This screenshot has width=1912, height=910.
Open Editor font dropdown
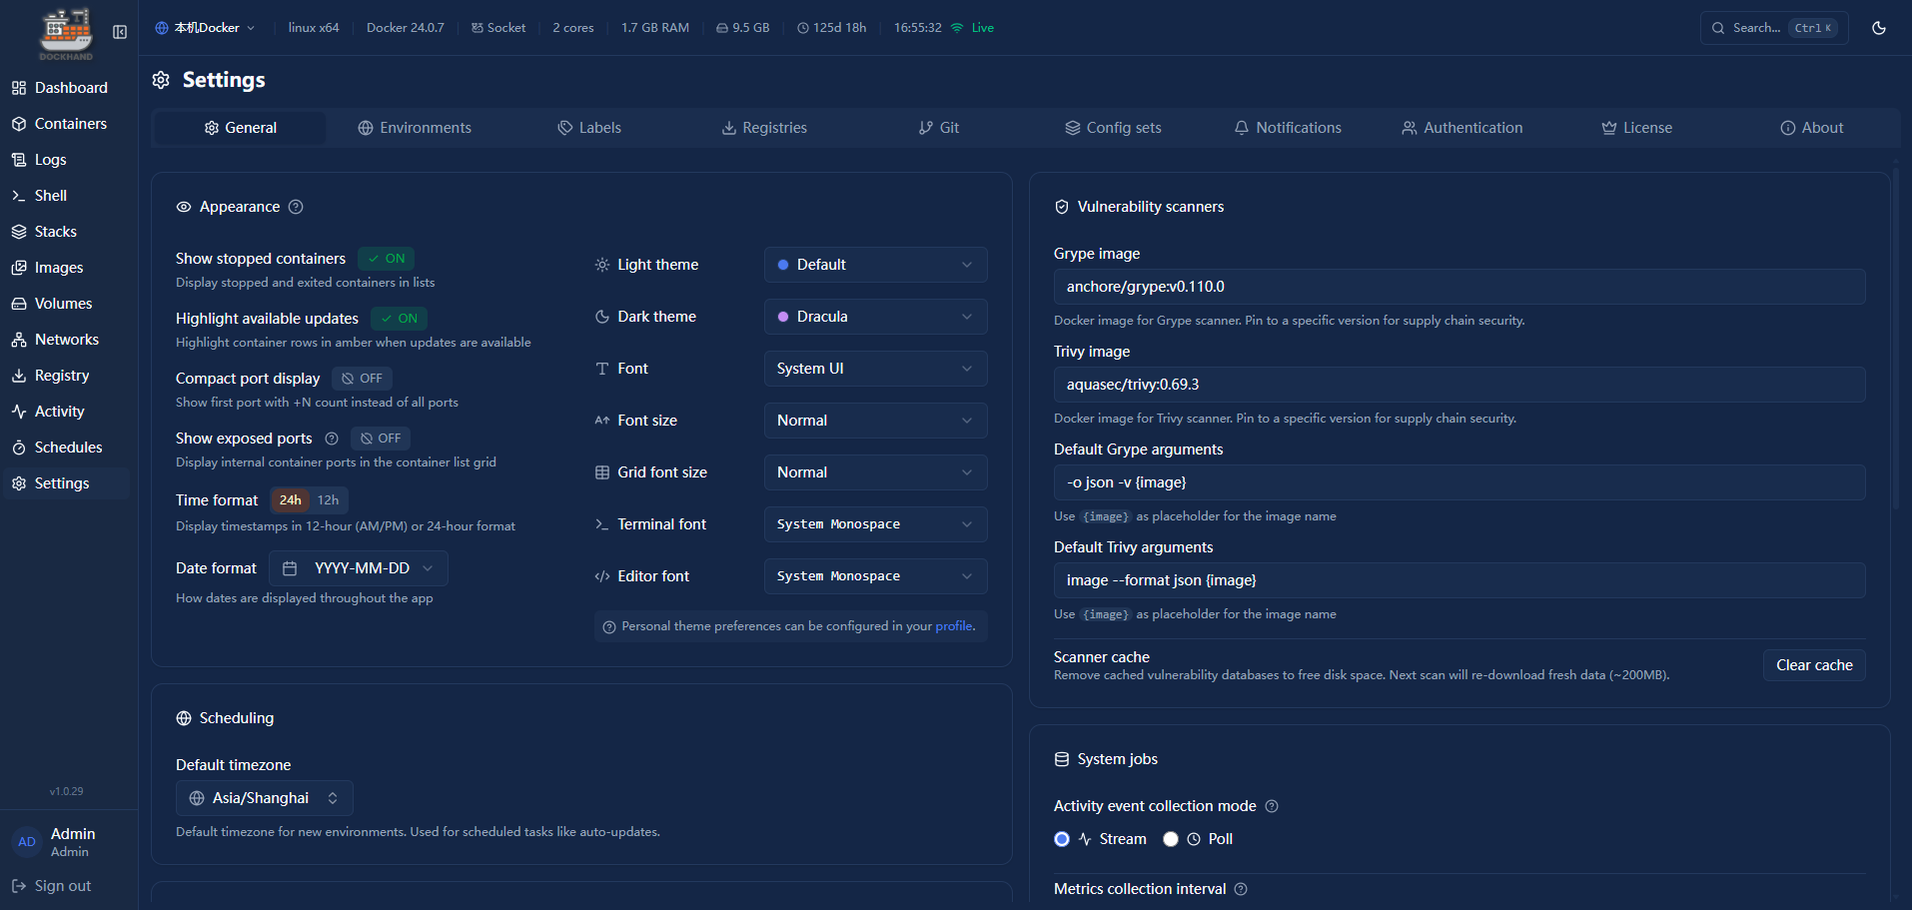point(875,576)
